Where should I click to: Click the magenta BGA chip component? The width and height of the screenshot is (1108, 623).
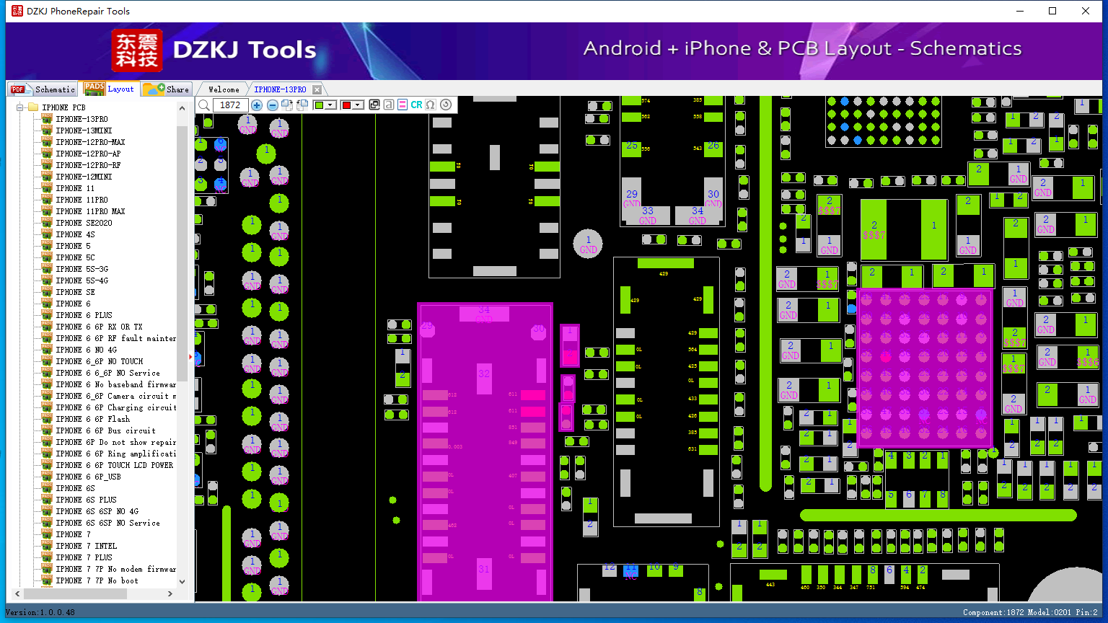pyautogui.click(x=925, y=368)
